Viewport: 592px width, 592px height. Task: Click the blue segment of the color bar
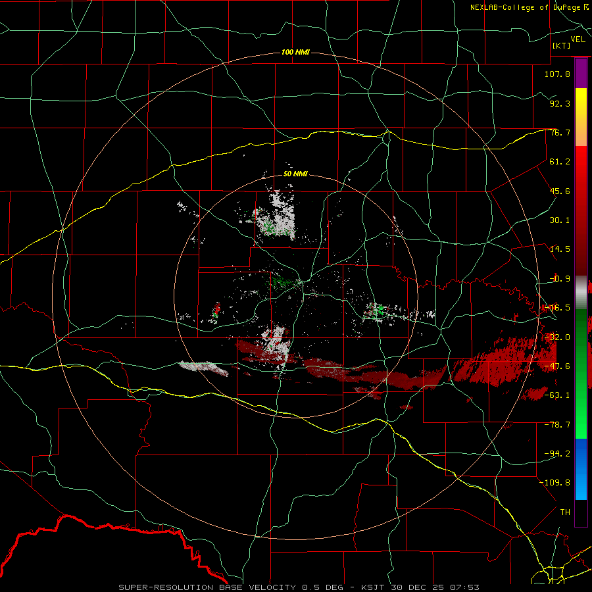tap(581, 469)
